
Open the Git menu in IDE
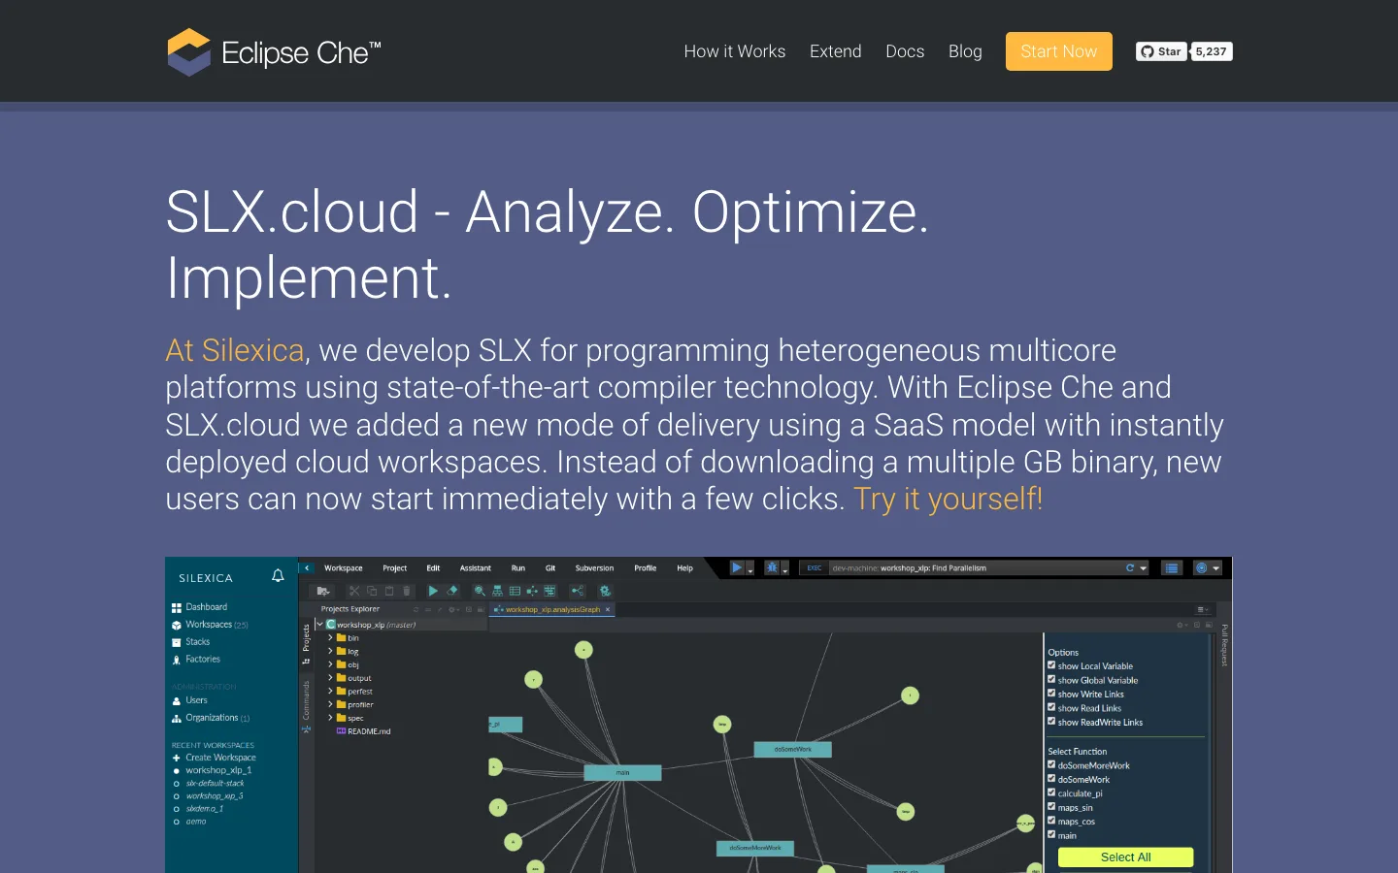click(550, 568)
